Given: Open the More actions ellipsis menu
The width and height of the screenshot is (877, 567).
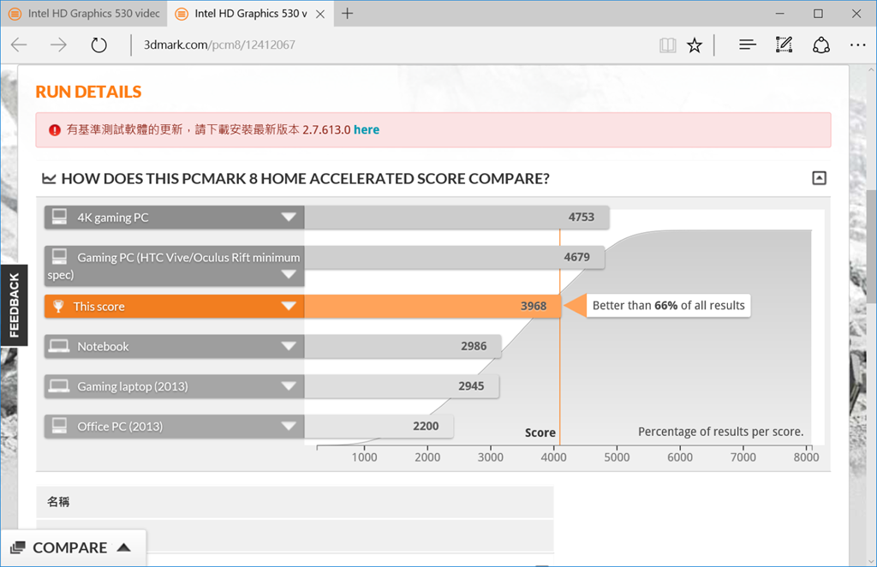Looking at the screenshot, I should [857, 45].
